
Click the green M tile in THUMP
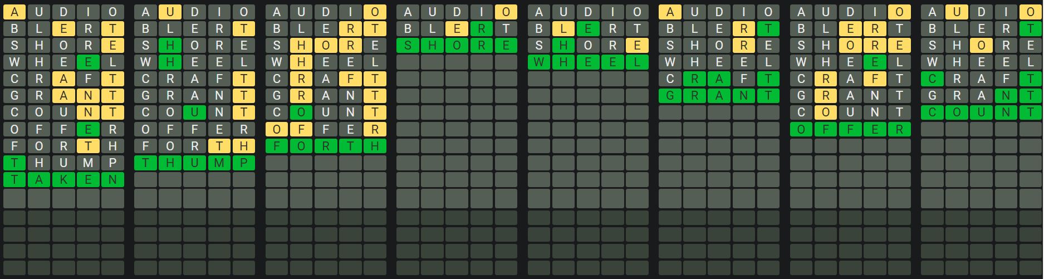pyautogui.click(x=219, y=163)
